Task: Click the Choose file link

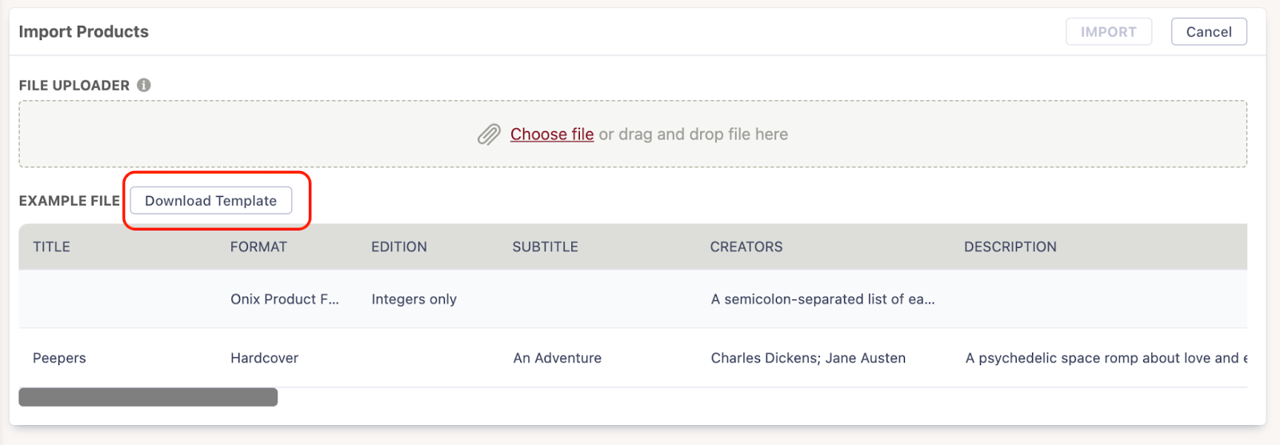Action: click(x=552, y=134)
